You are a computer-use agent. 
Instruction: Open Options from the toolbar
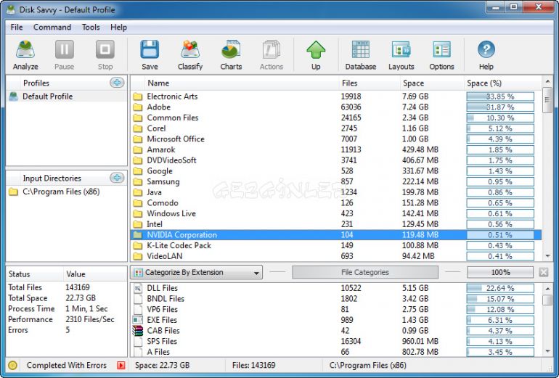pyautogui.click(x=441, y=55)
